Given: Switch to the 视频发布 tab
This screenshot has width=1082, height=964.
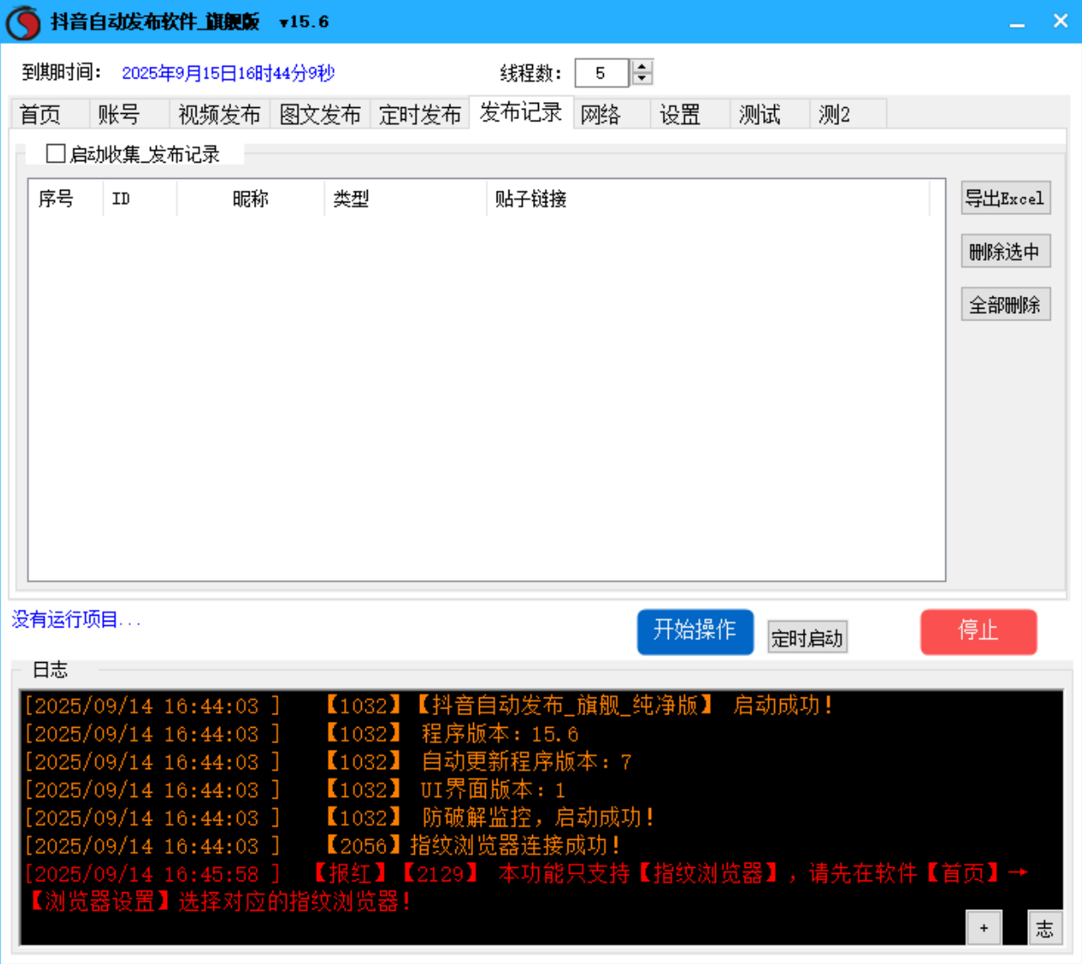Looking at the screenshot, I should coord(219,114).
